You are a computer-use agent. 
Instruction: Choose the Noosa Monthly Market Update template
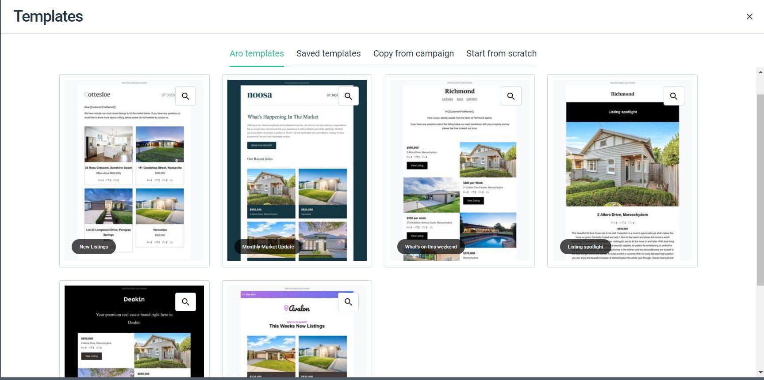[297, 171]
